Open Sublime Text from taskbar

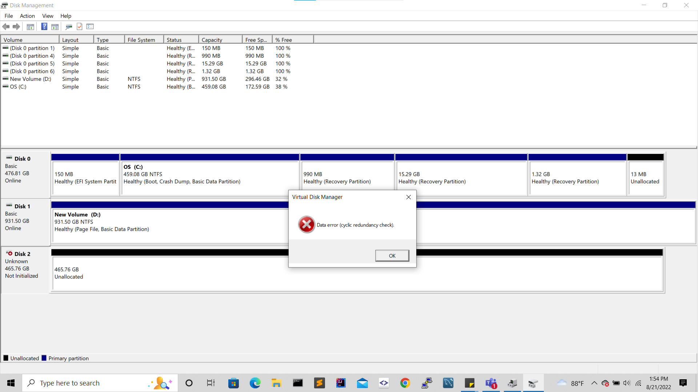pyautogui.click(x=320, y=383)
